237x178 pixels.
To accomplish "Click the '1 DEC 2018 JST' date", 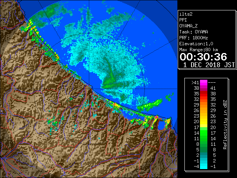I will (209, 65).
